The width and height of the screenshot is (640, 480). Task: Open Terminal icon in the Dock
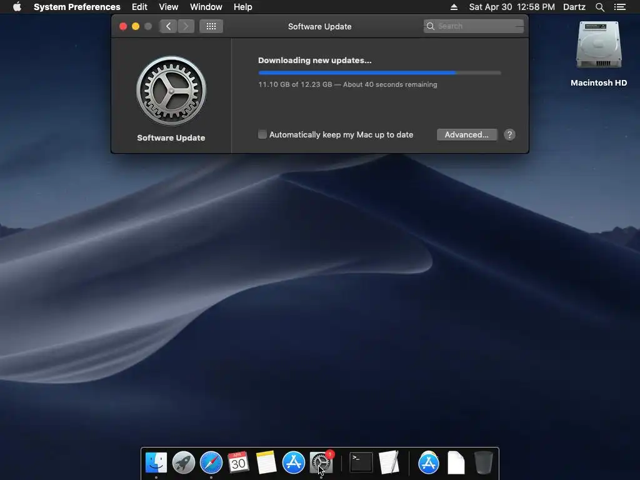pyautogui.click(x=361, y=462)
